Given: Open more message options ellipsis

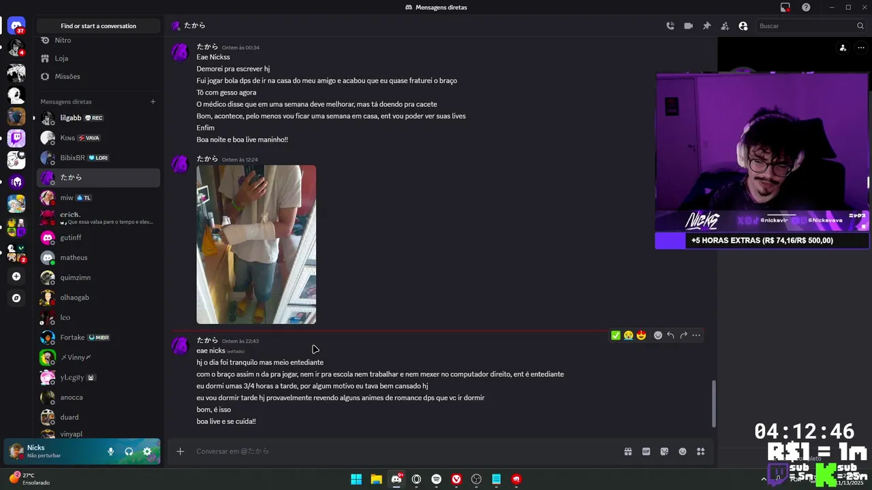Looking at the screenshot, I should [x=696, y=336].
